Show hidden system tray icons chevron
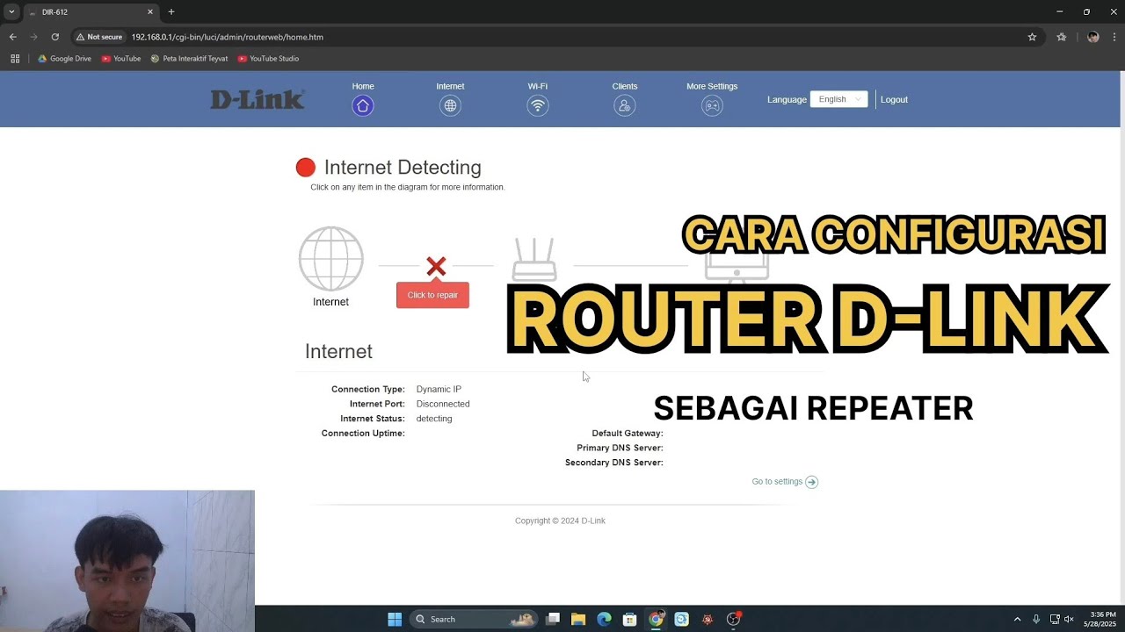Image resolution: width=1125 pixels, height=632 pixels. [1018, 619]
